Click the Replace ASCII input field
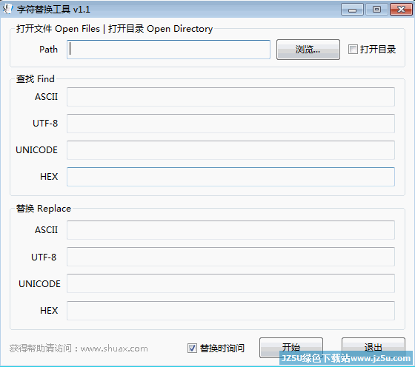415x367 pixels. pyautogui.click(x=230, y=230)
